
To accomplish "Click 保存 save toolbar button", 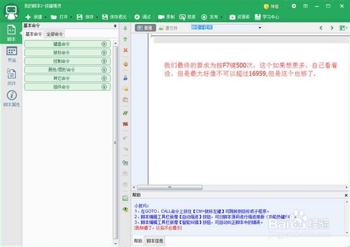I will pyautogui.click(x=85, y=17).
